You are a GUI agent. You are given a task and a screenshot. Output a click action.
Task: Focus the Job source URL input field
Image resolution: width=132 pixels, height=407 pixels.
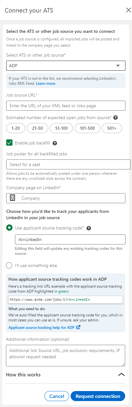point(66,106)
